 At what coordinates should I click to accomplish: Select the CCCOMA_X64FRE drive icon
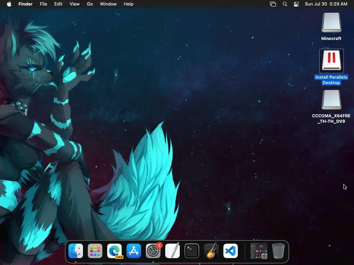tap(332, 100)
